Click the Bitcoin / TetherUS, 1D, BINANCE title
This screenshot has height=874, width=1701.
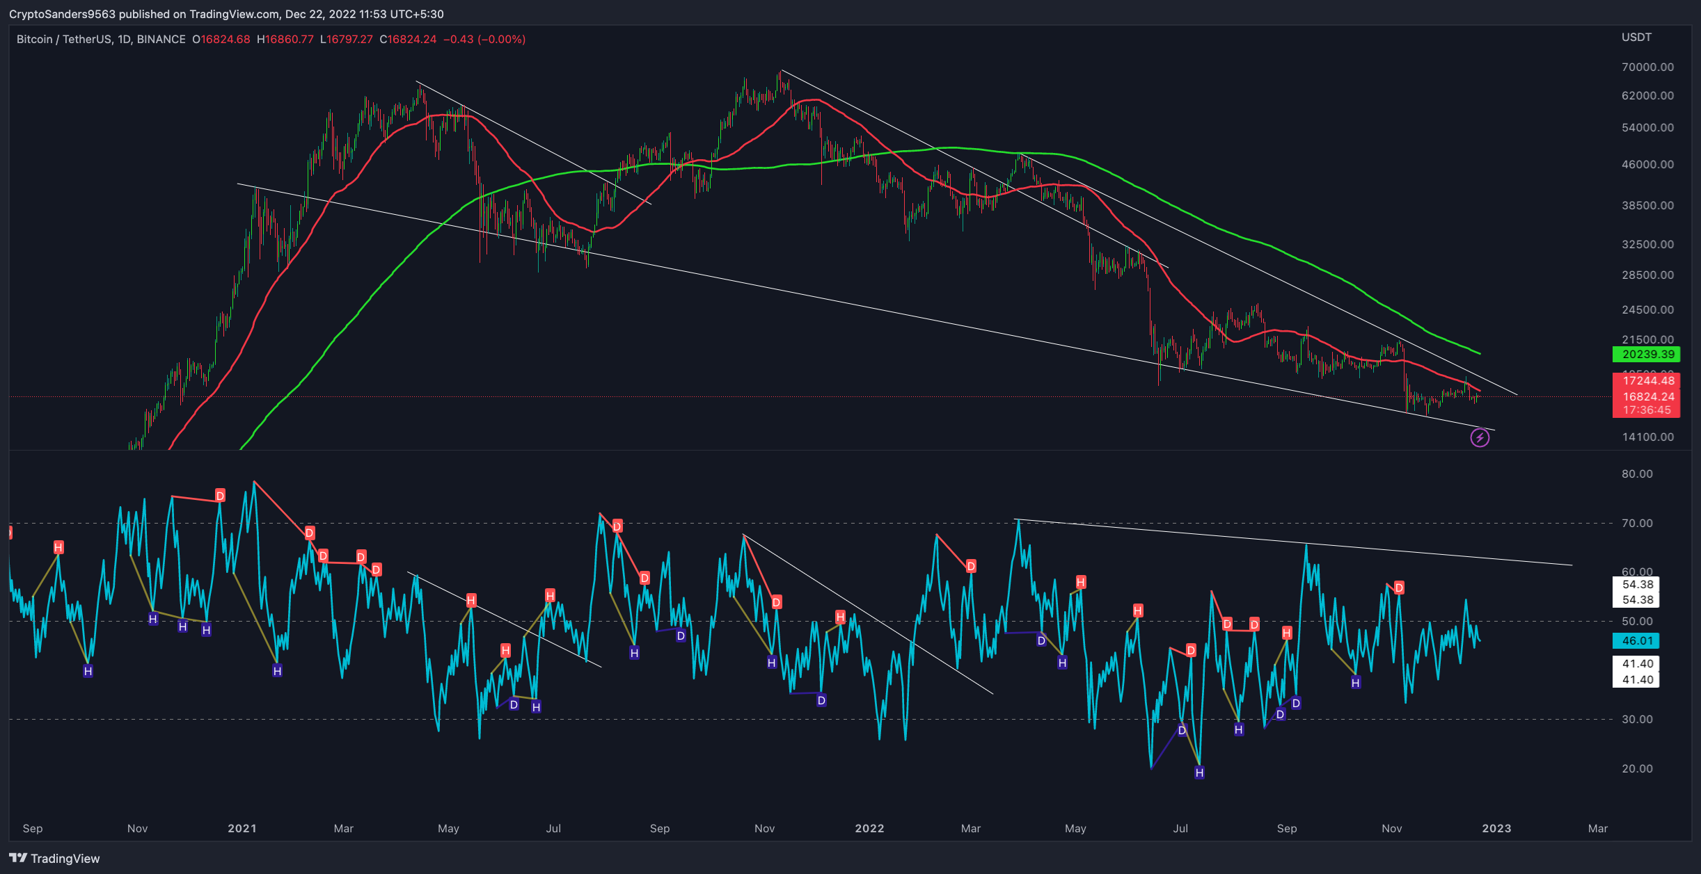101,39
